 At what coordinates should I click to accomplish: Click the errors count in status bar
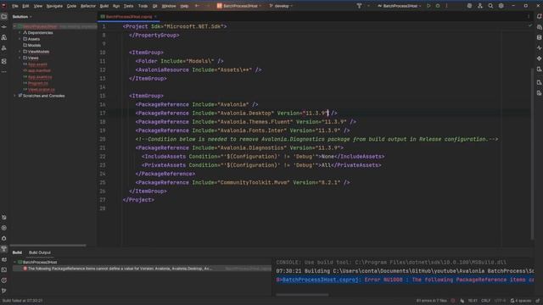[432, 301]
